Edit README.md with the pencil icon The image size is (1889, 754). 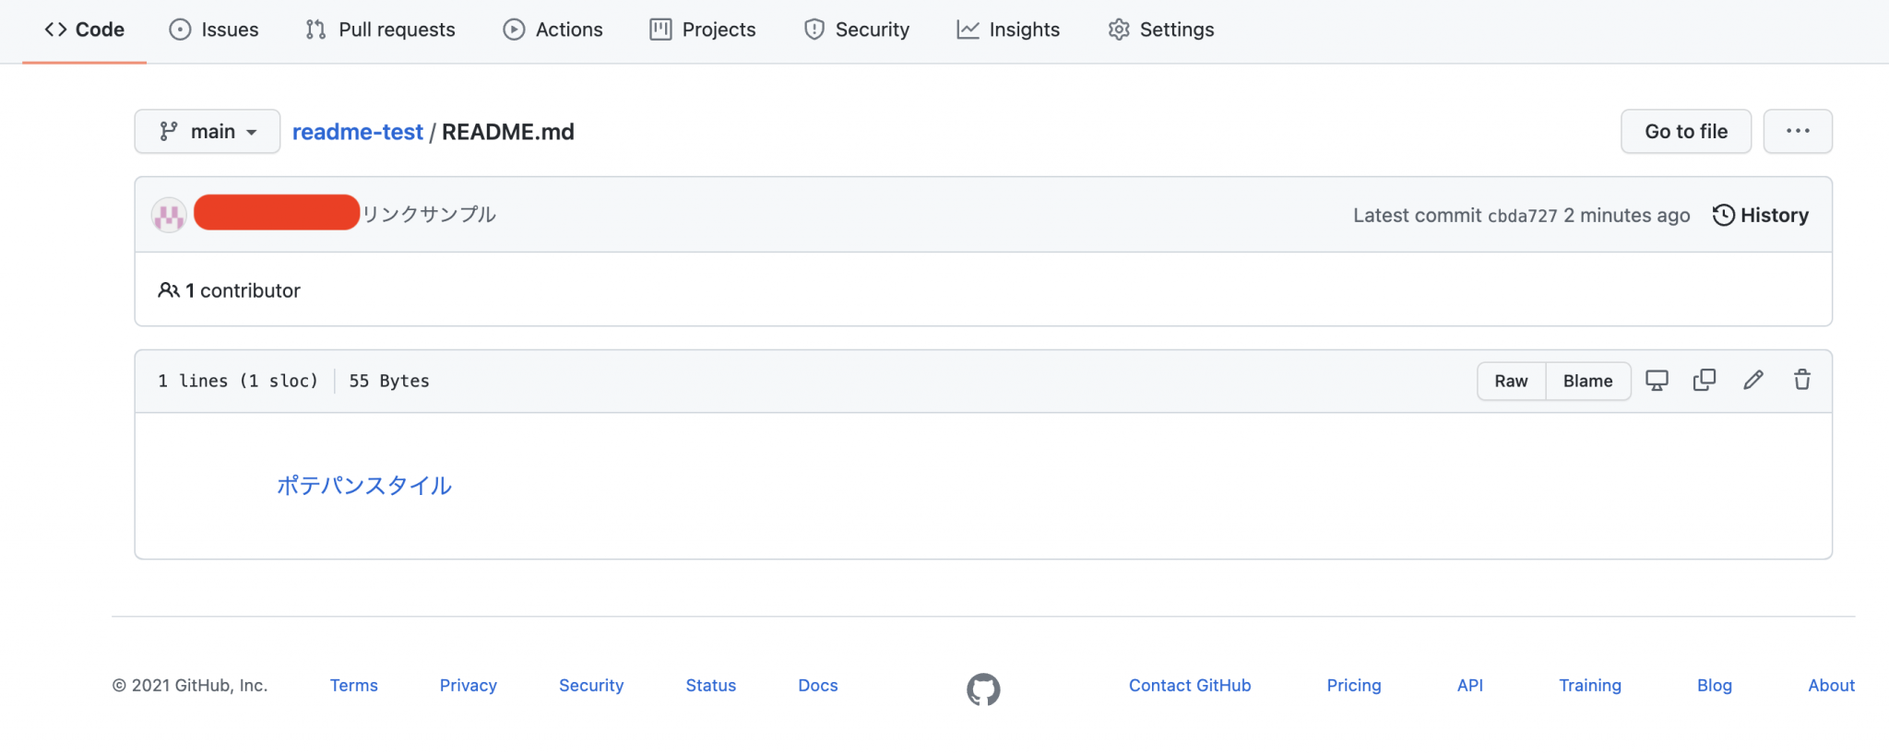pos(1753,381)
